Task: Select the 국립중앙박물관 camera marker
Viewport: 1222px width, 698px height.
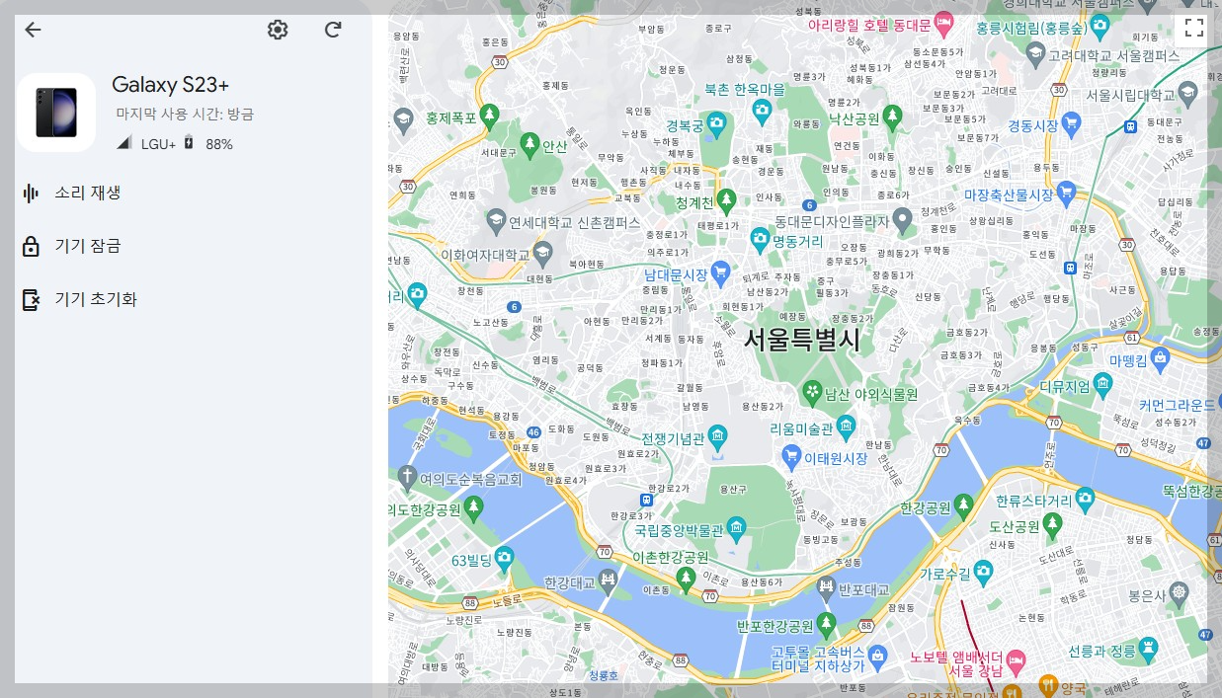Action: coord(735,526)
